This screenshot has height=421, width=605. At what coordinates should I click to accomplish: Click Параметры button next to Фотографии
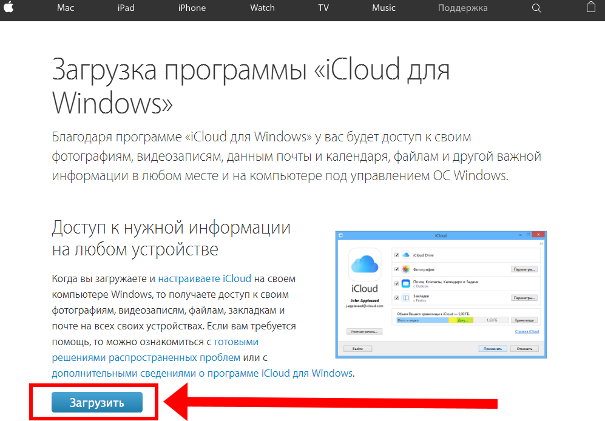524,269
